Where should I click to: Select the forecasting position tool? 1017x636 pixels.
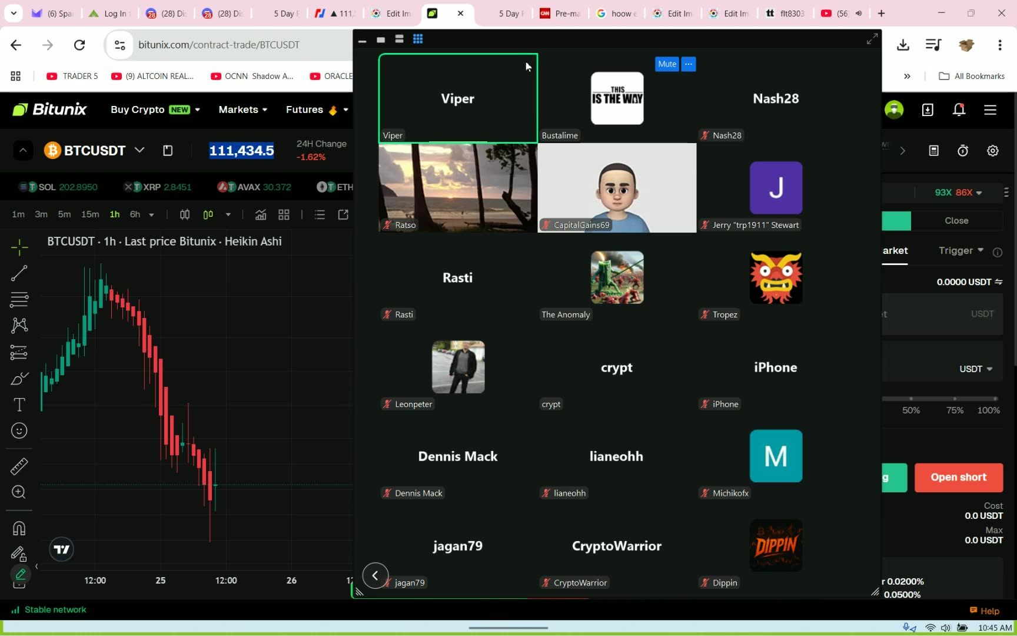[19, 352]
